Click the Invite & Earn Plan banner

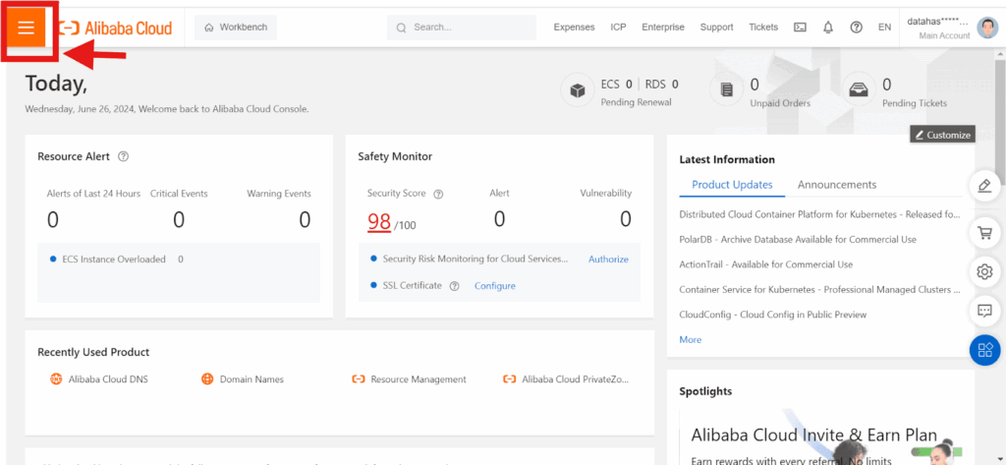click(820, 436)
